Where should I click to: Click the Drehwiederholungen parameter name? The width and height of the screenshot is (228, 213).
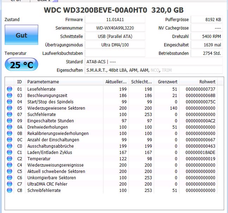[x=47, y=127]
